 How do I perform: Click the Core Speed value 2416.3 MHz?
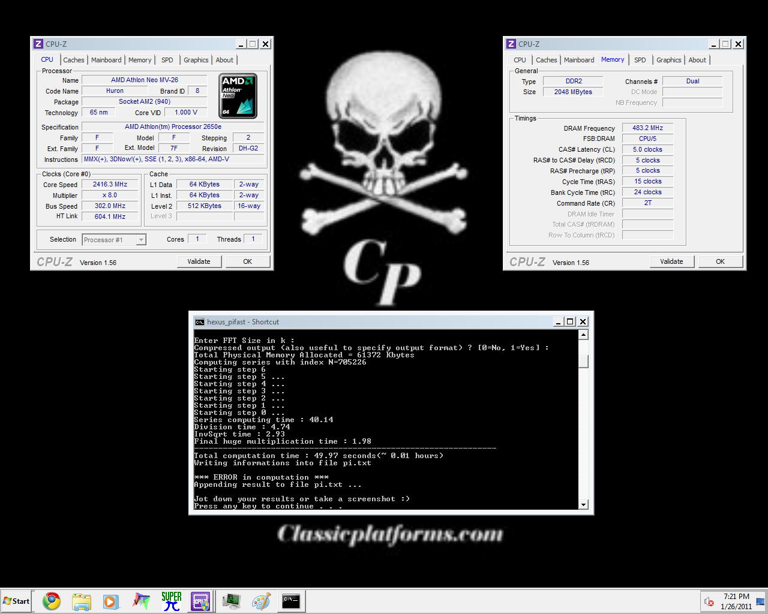click(110, 184)
